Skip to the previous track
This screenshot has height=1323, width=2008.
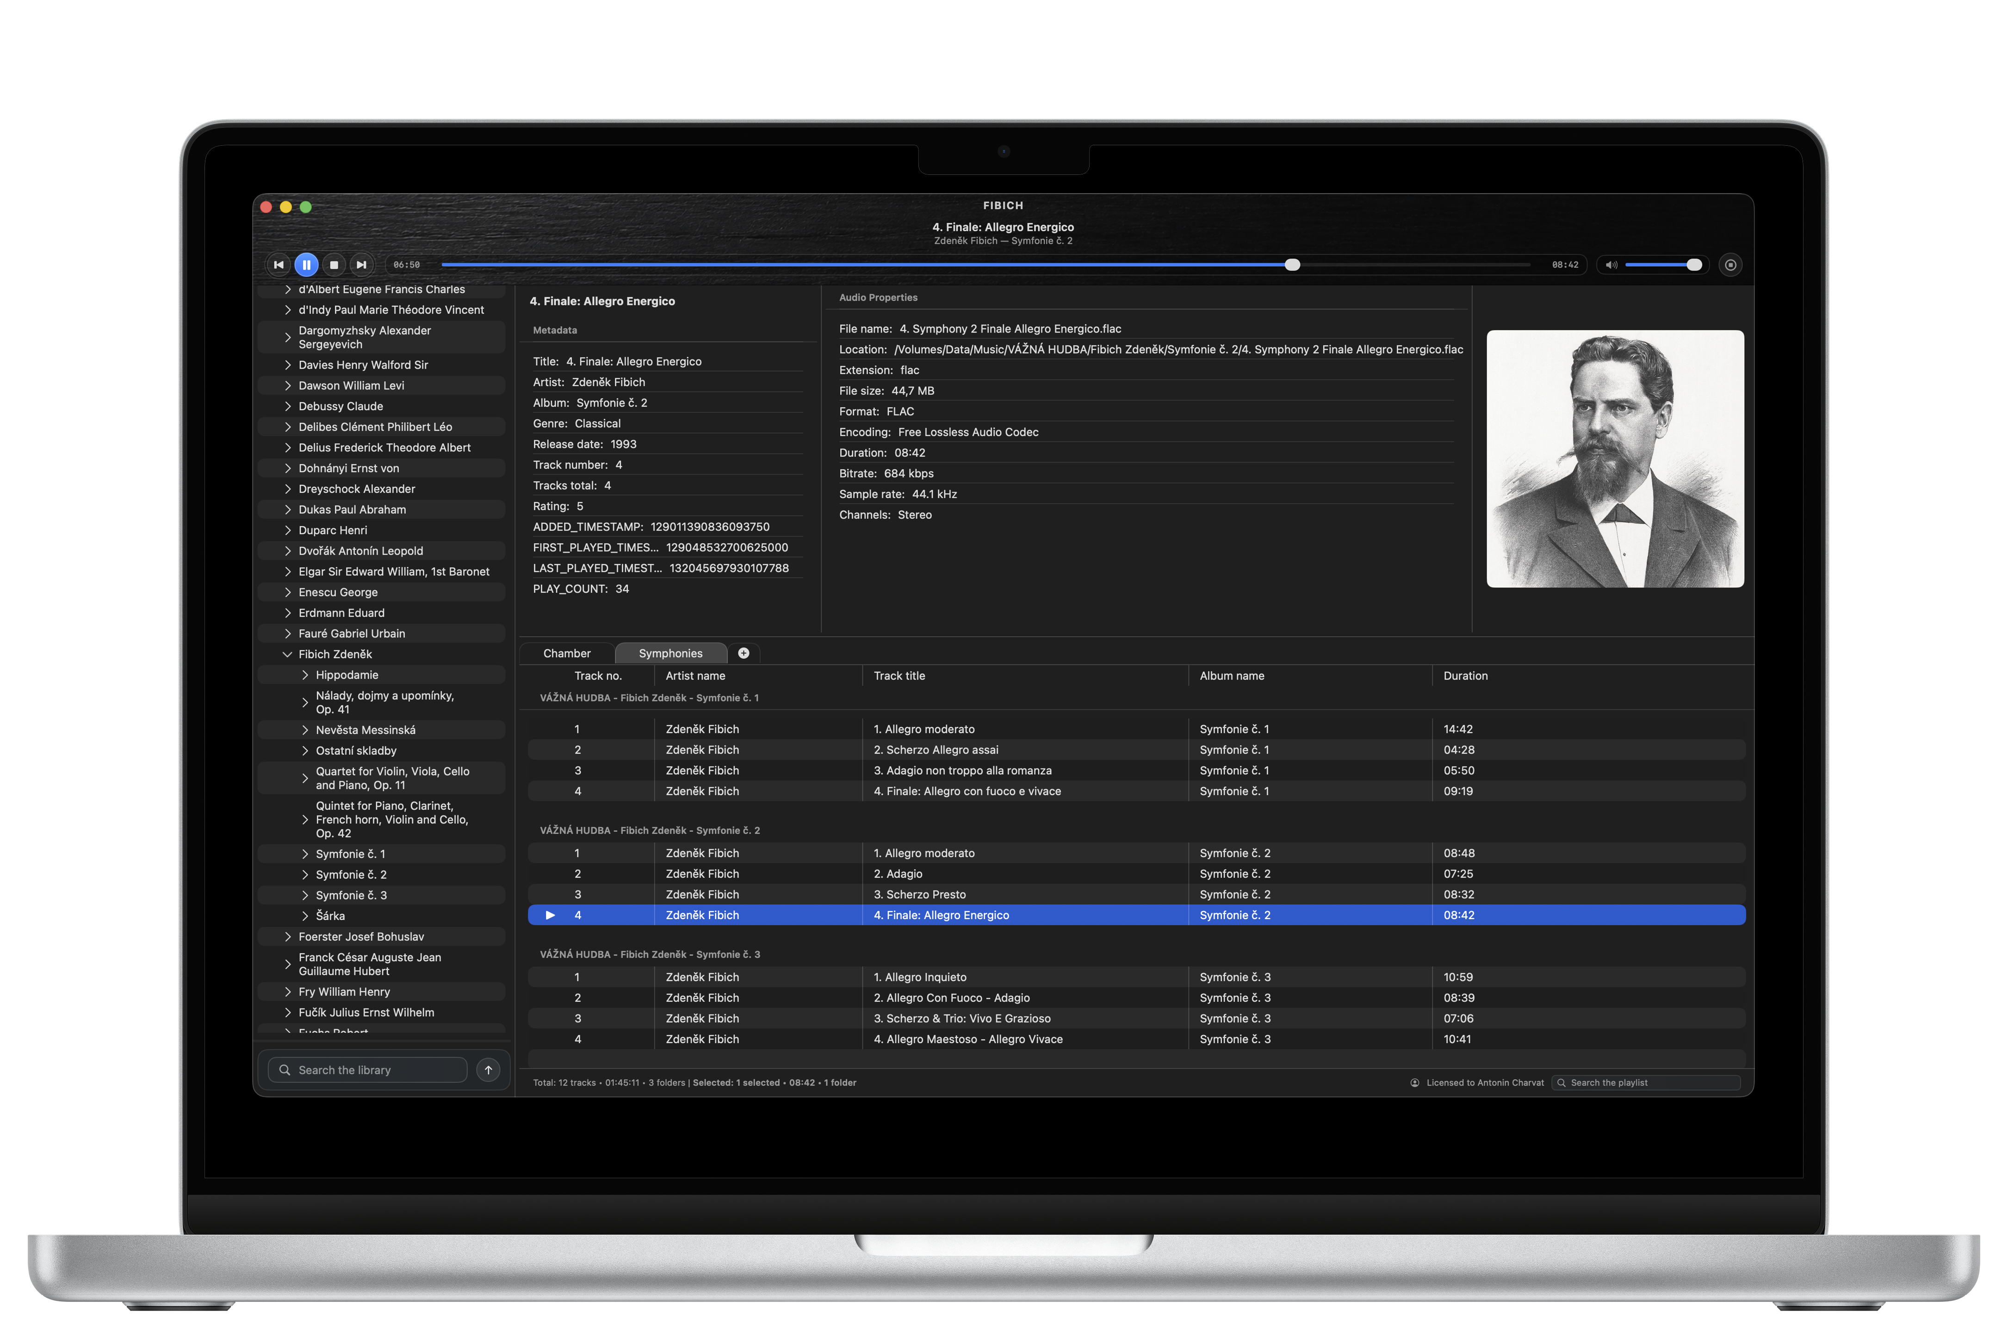279,265
